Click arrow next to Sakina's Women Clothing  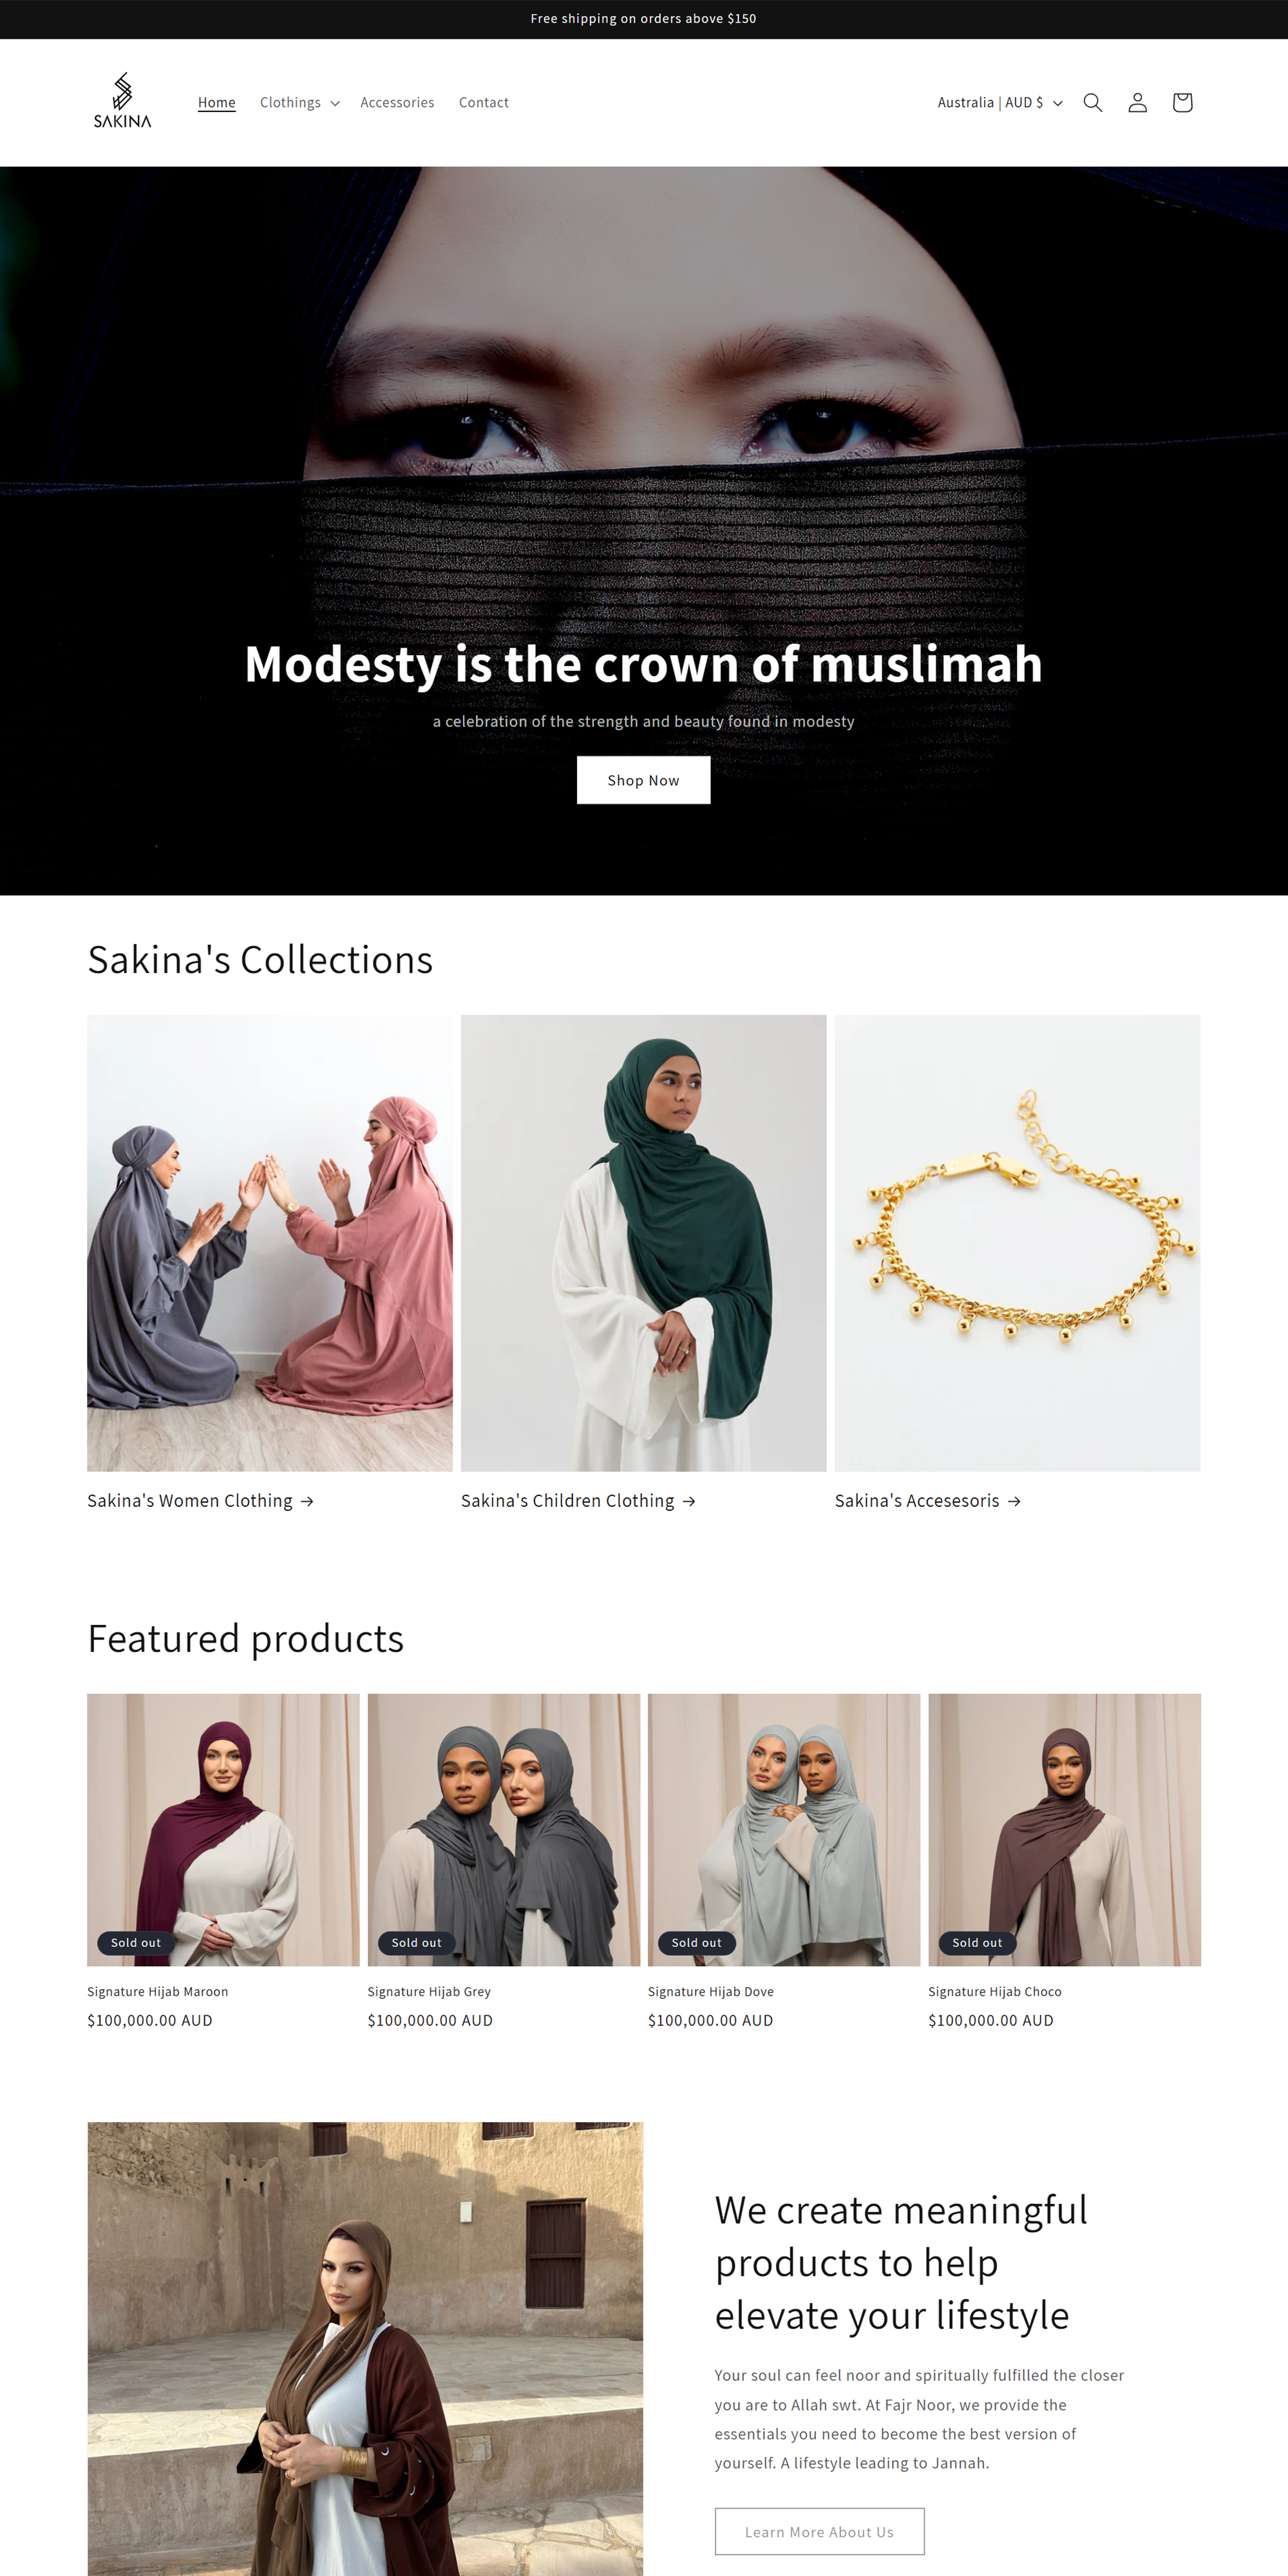307,1501
